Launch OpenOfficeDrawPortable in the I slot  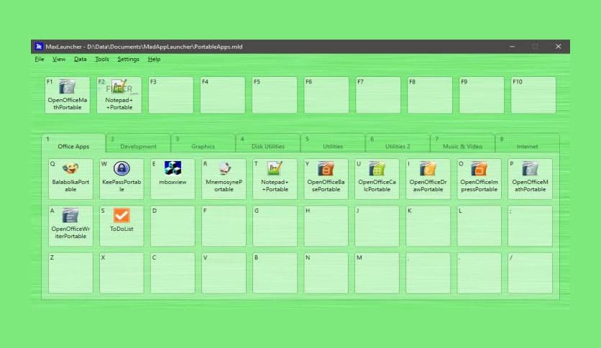(428, 179)
